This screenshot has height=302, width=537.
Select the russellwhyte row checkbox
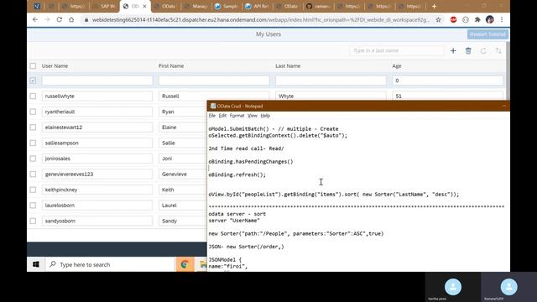(x=33, y=96)
